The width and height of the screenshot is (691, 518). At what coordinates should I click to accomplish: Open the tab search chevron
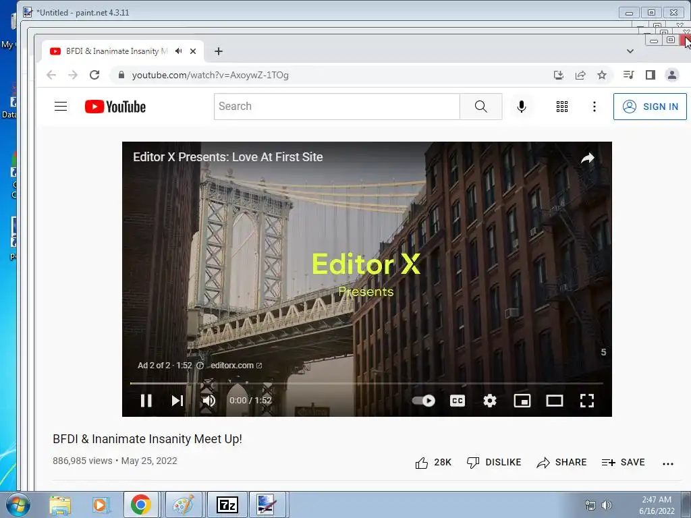[630, 51]
